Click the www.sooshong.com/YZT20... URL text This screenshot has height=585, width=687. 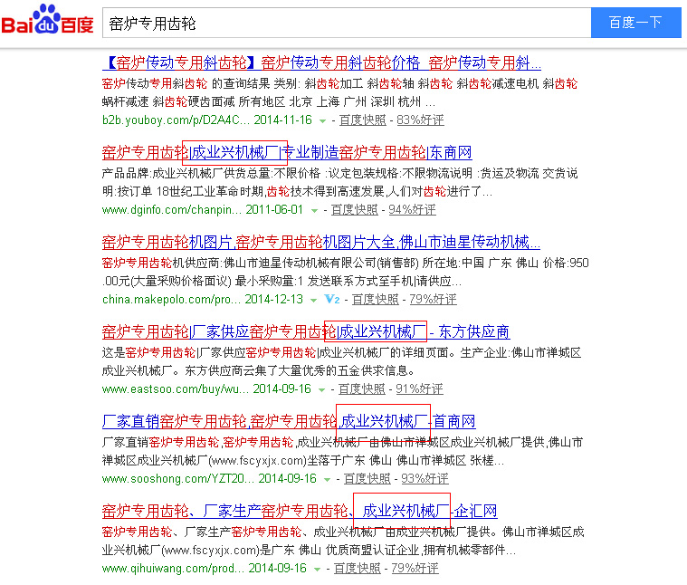(x=178, y=479)
